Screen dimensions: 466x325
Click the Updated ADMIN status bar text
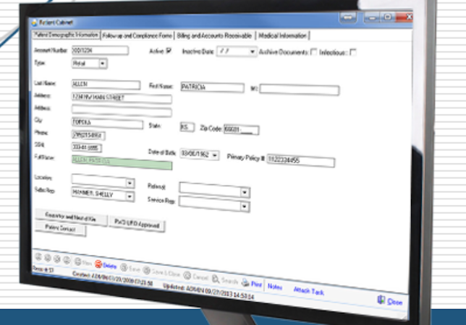[x=208, y=291]
